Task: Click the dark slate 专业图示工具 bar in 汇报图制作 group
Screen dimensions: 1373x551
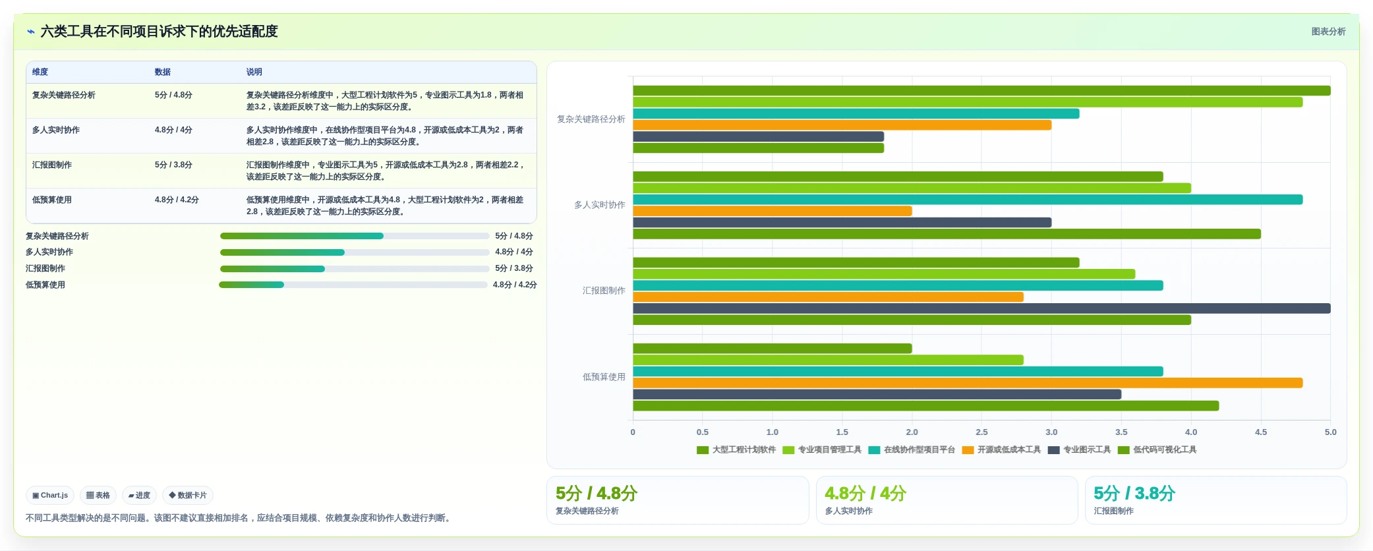Action: 981,308
